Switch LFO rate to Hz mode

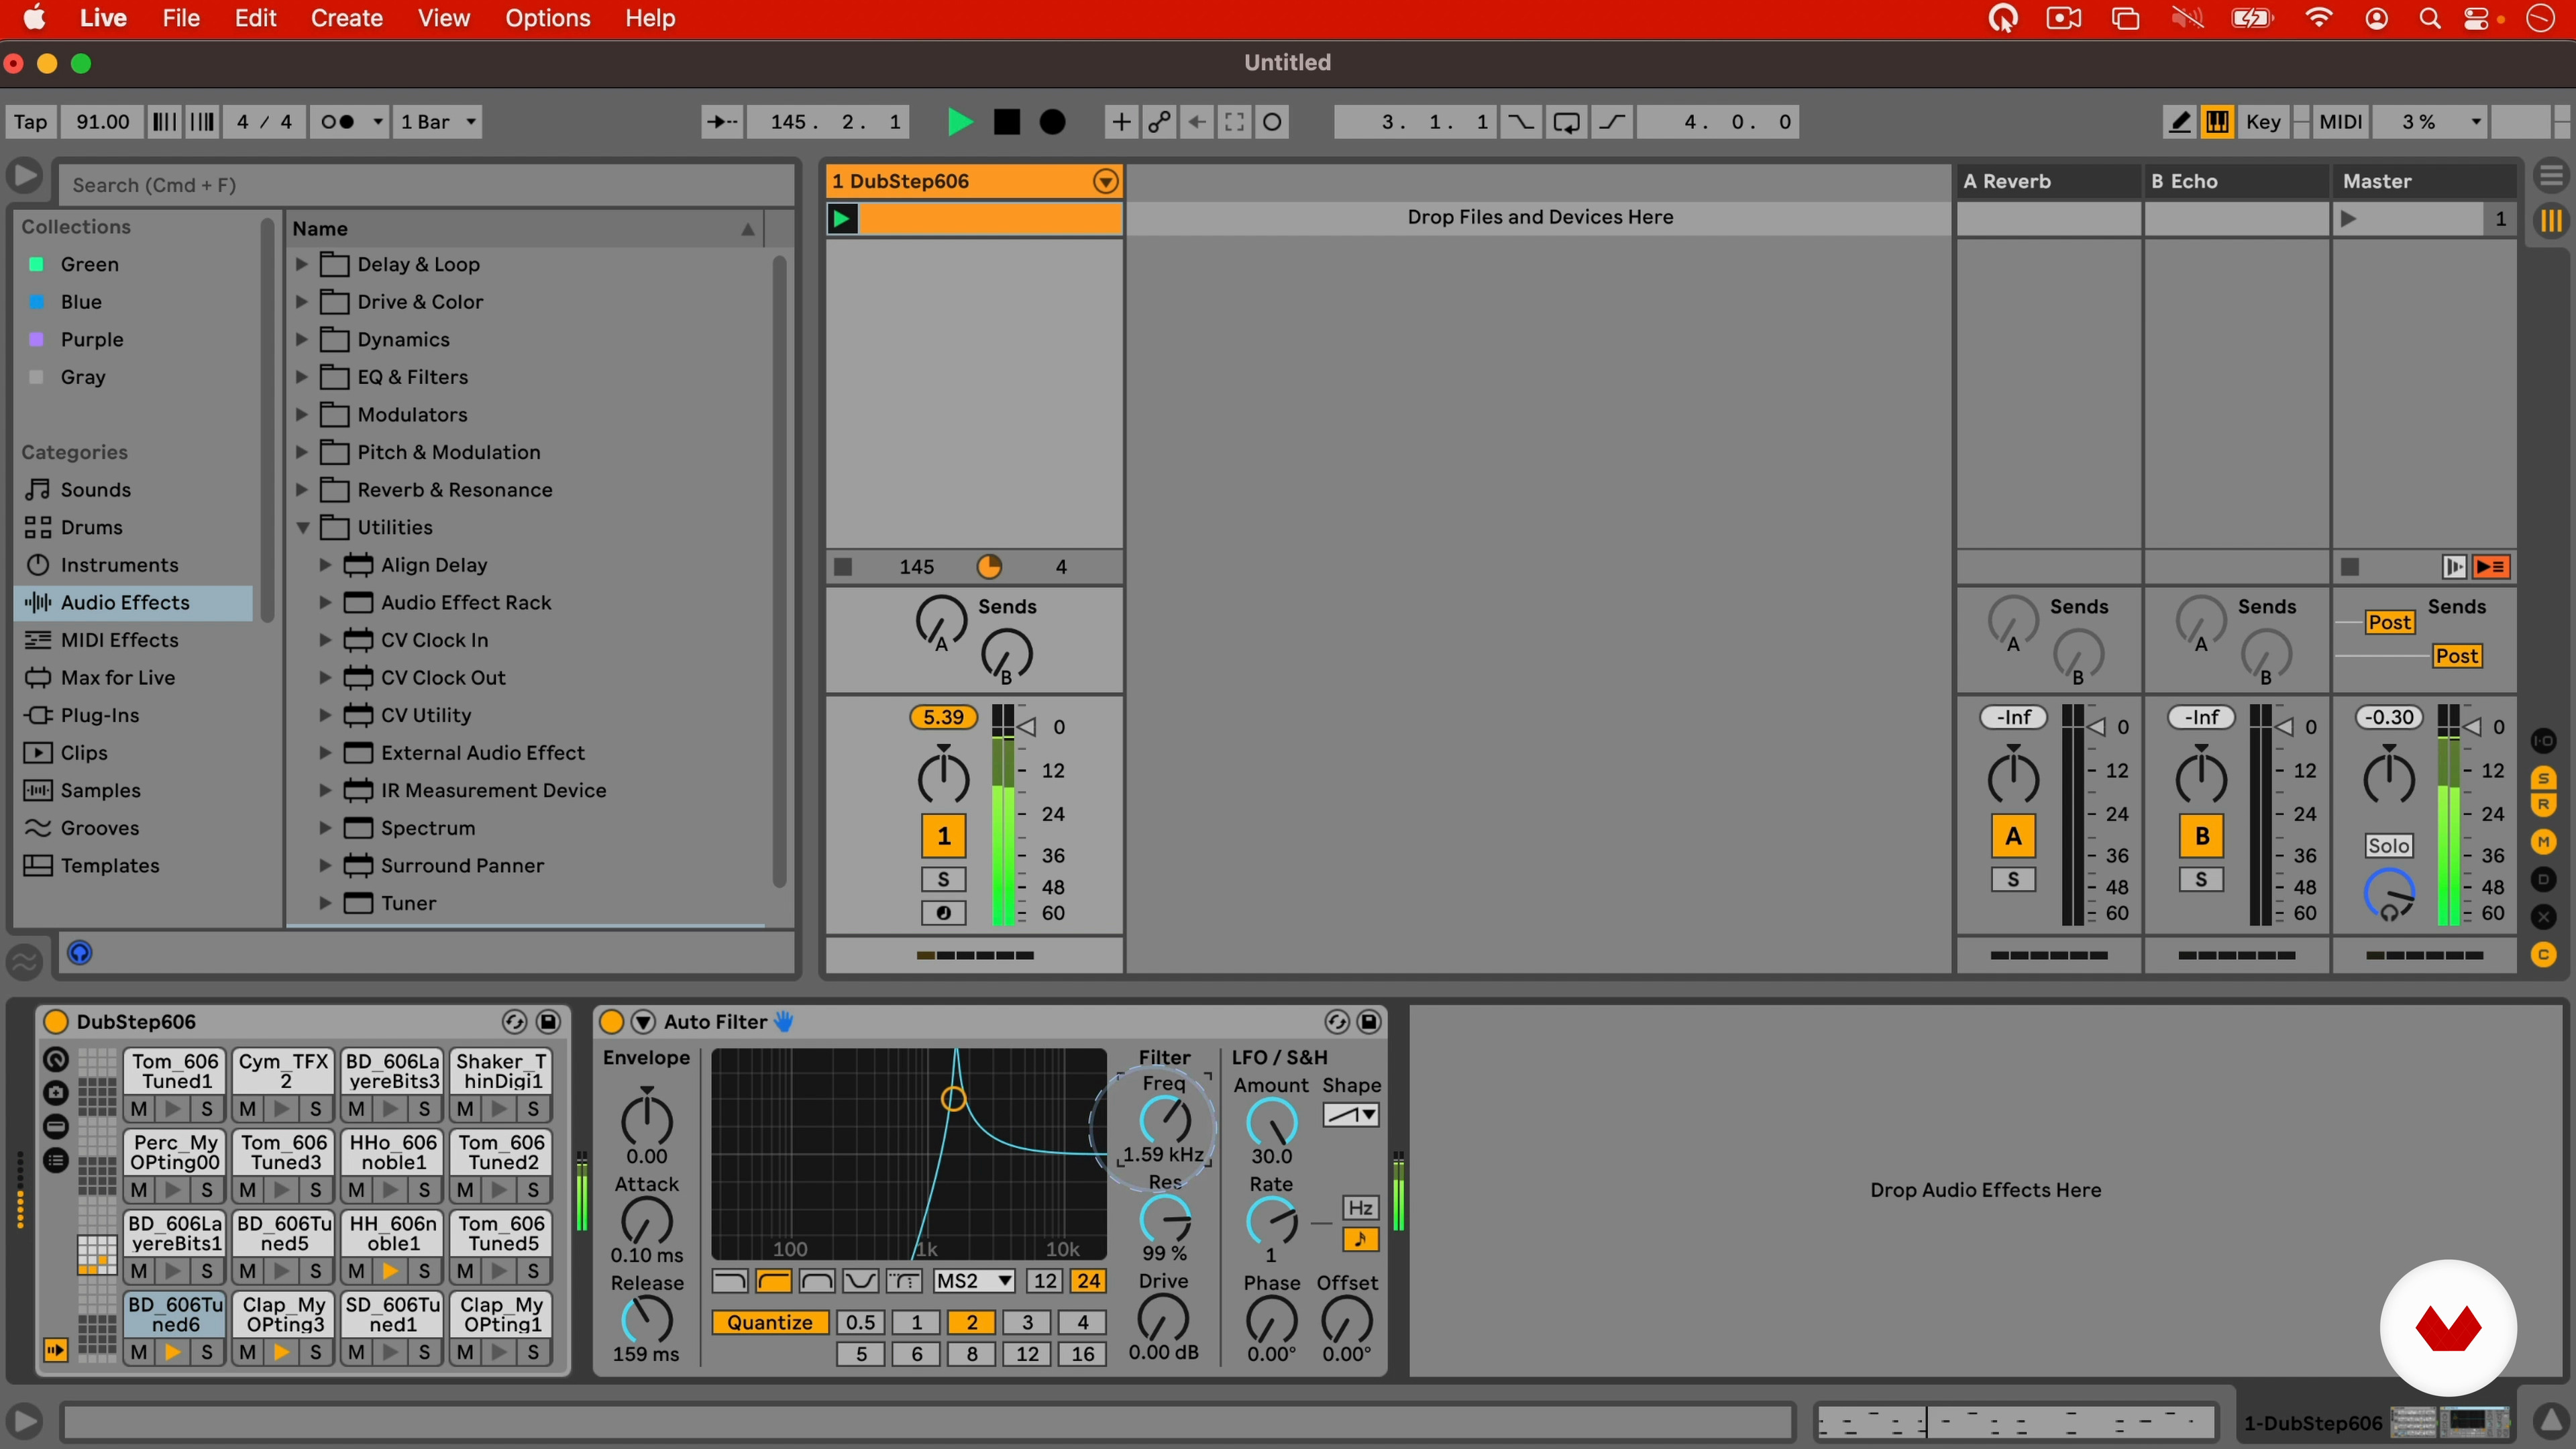coord(1360,1208)
